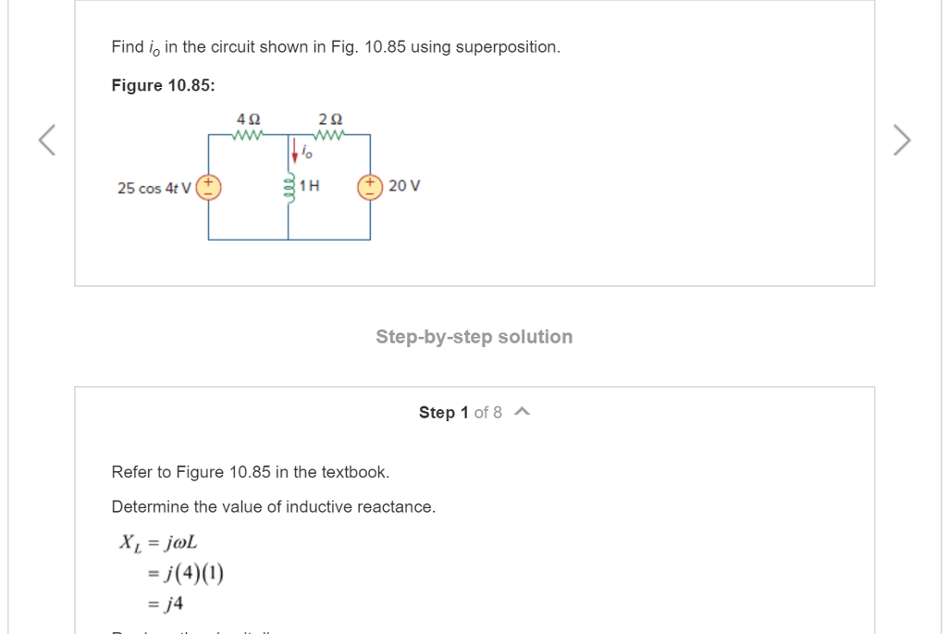Go to previous problem with left arrow
The width and height of the screenshot is (947, 634).
(47, 140)
